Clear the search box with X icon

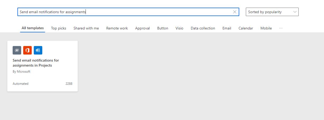tap(235, 12)
